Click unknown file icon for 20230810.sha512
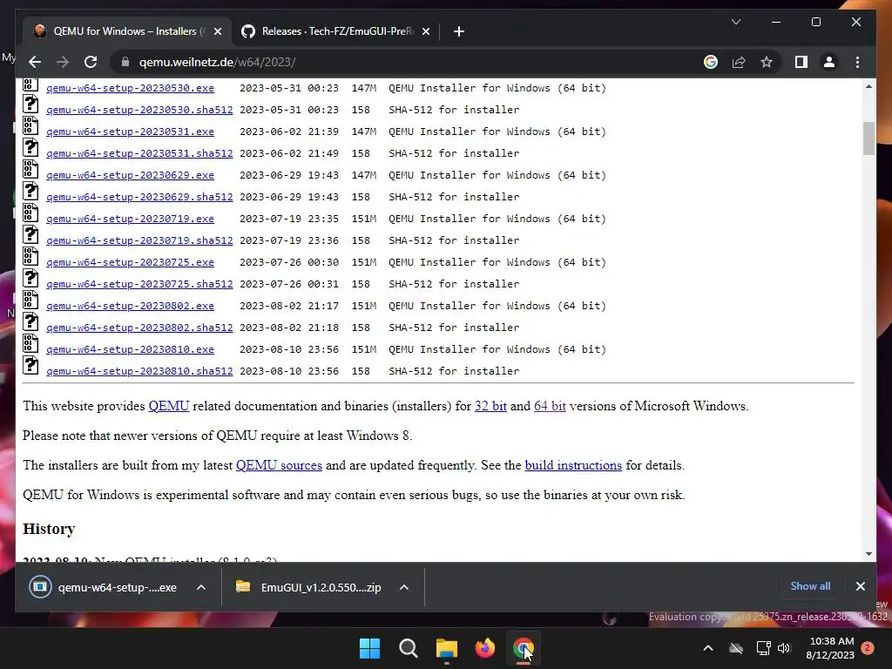The width and height of the screenshot is (892, 669). [x=30, y=365]
